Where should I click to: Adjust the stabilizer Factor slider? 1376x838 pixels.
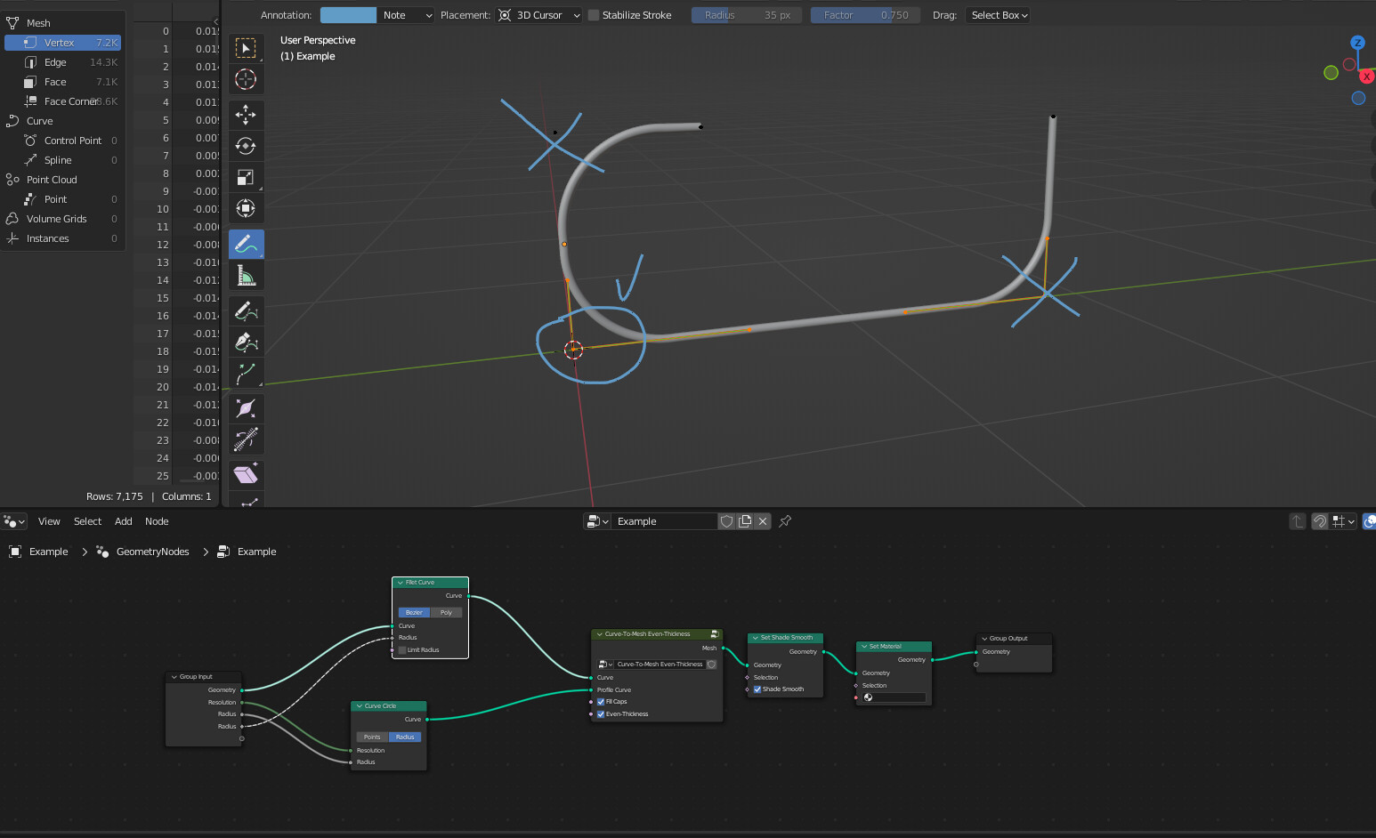pos(865,15)
